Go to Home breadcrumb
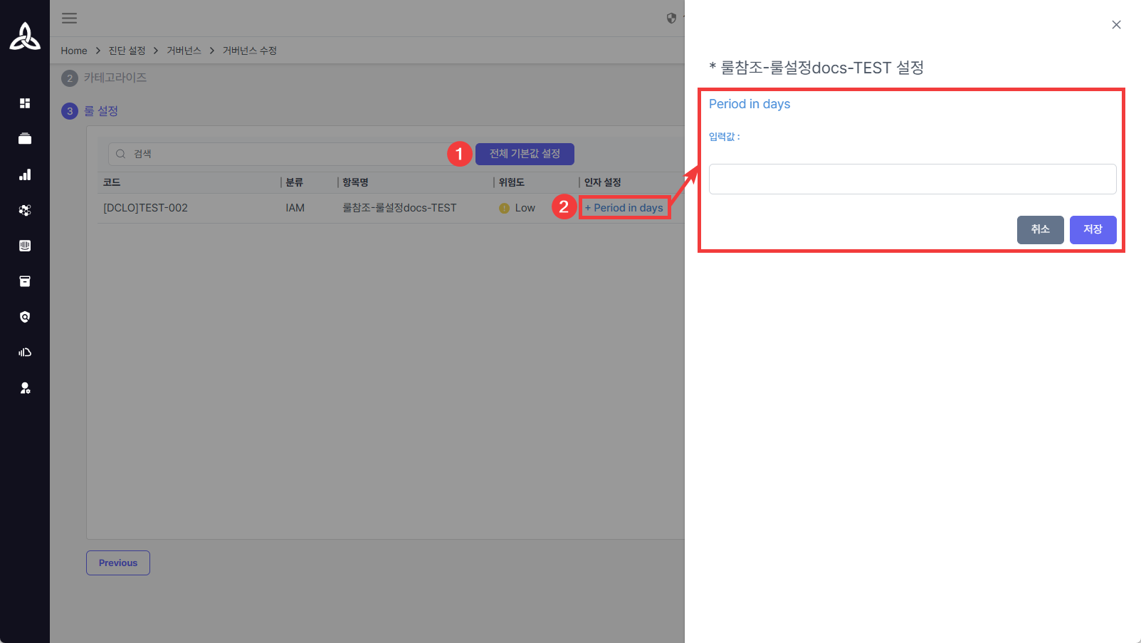 coord(74,51)
